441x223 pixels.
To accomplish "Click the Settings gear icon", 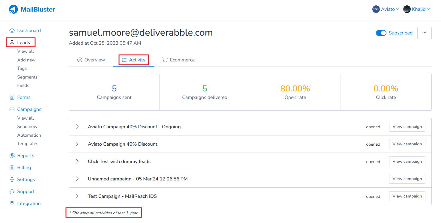I will click(12, 180).
